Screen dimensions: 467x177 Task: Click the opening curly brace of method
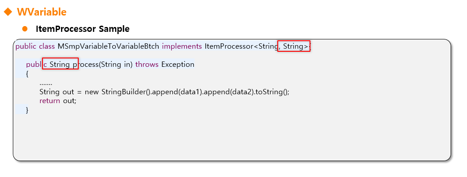coord(27,73)
